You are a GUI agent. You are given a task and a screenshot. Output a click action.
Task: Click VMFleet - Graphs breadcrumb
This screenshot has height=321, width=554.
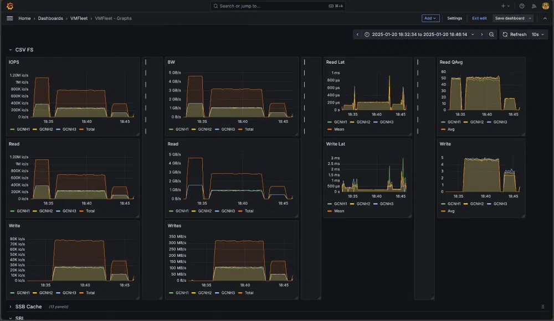click(x=113, y=18)
